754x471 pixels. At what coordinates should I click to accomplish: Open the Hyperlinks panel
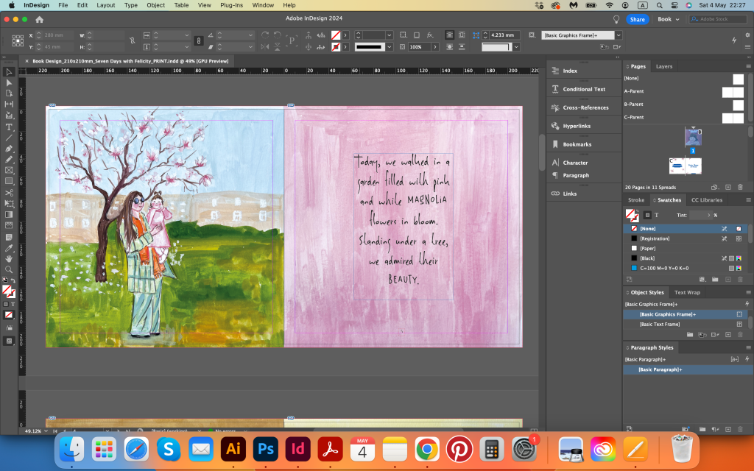coord(577,126)
